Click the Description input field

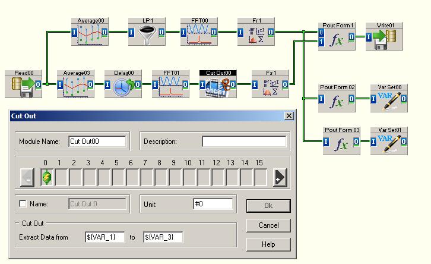(244, 142)
